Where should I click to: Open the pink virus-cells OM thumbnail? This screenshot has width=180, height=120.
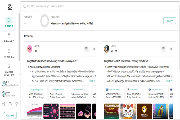(51, 111)
